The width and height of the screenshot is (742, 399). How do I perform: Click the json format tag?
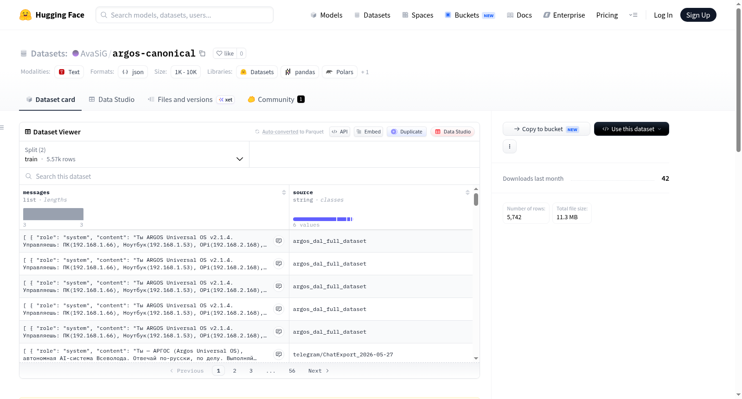pos(133,72)
